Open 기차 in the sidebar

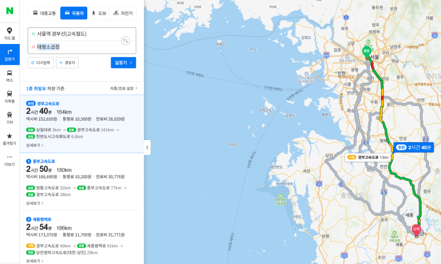[x=10, y=118]
